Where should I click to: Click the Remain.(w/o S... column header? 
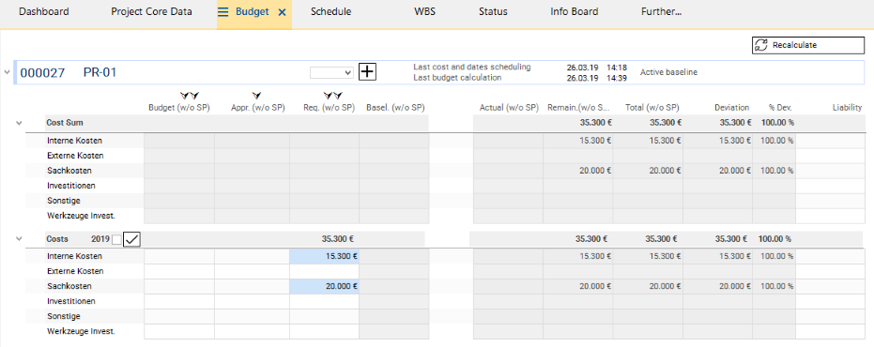pyautogui.click(x=579, y=108)
